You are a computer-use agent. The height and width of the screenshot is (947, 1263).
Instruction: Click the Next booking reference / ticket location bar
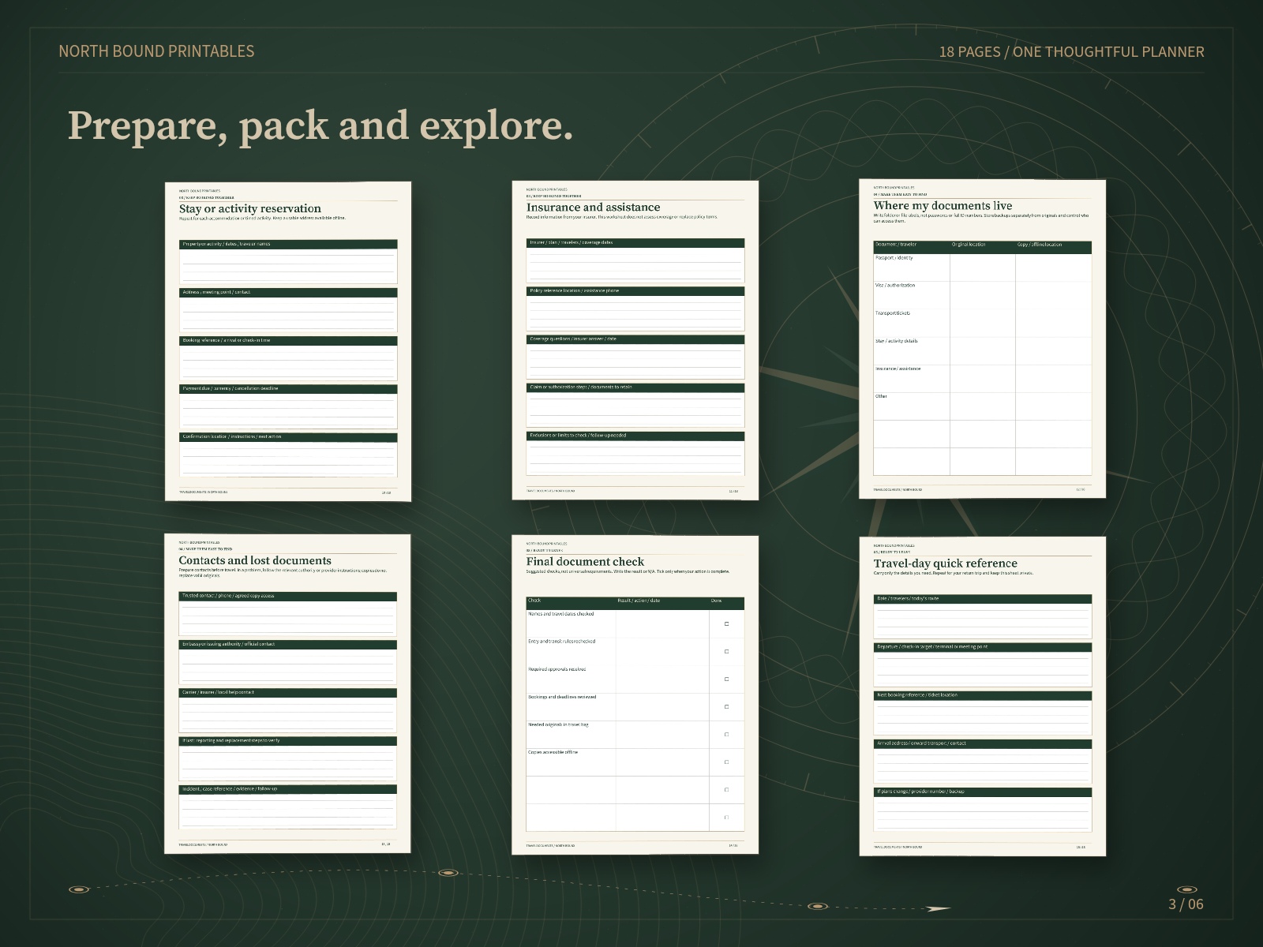[983, 694]
